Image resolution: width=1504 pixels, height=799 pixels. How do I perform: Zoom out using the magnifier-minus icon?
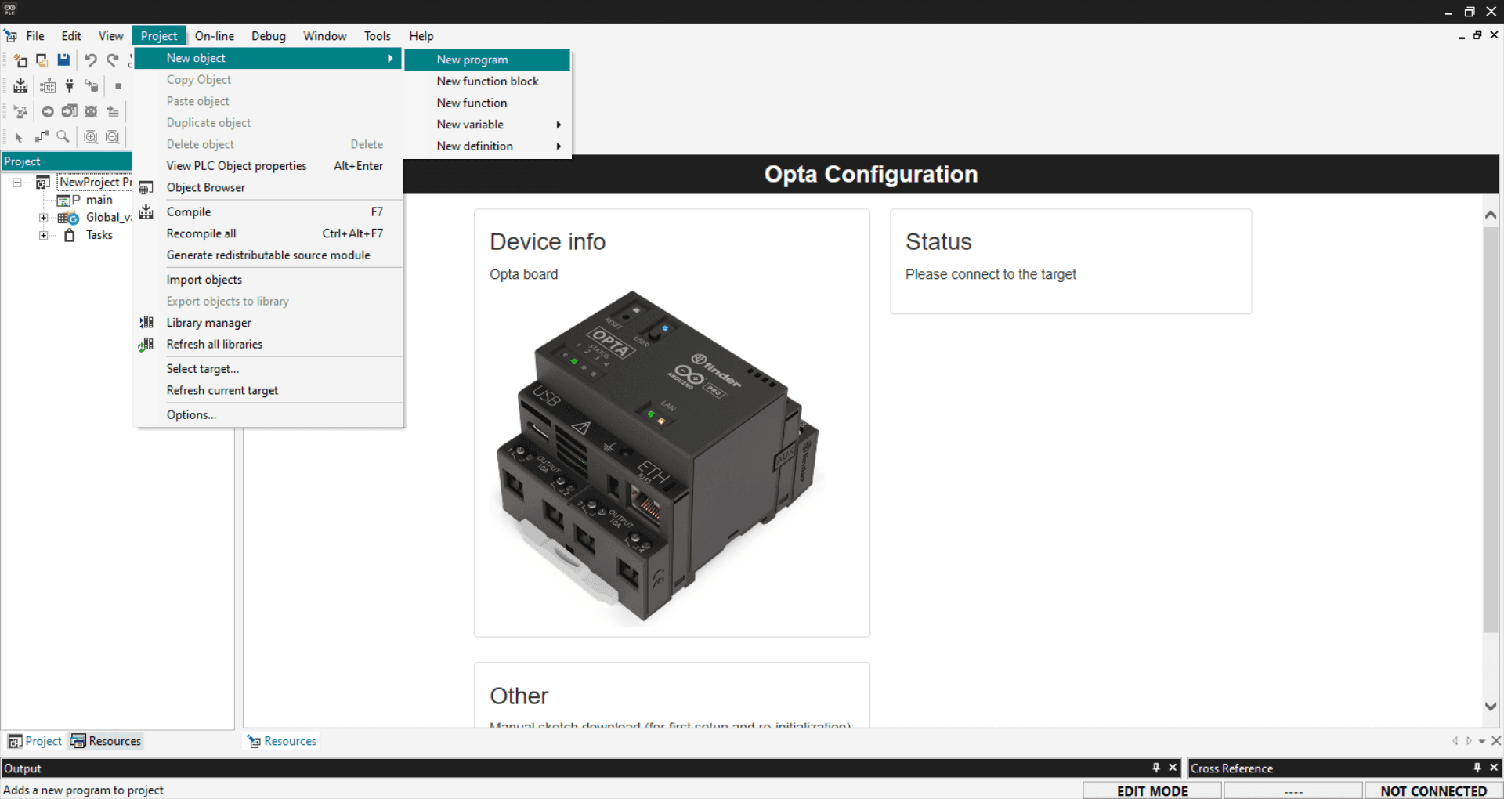point(112,136)
